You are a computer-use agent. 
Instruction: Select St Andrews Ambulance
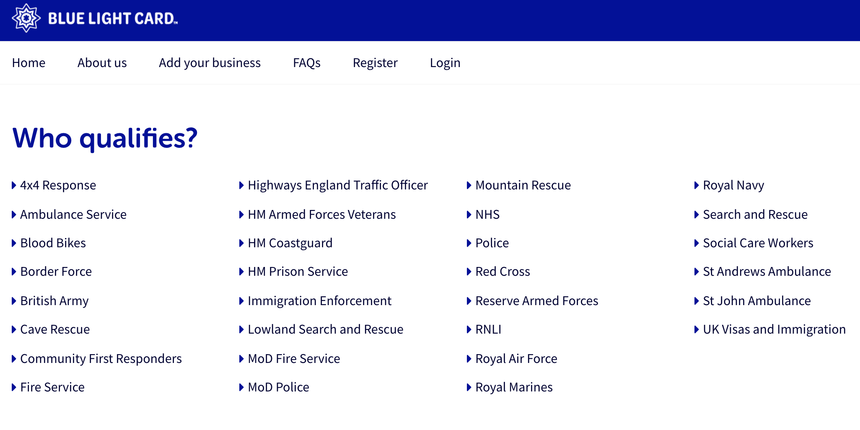click(767, 272)
